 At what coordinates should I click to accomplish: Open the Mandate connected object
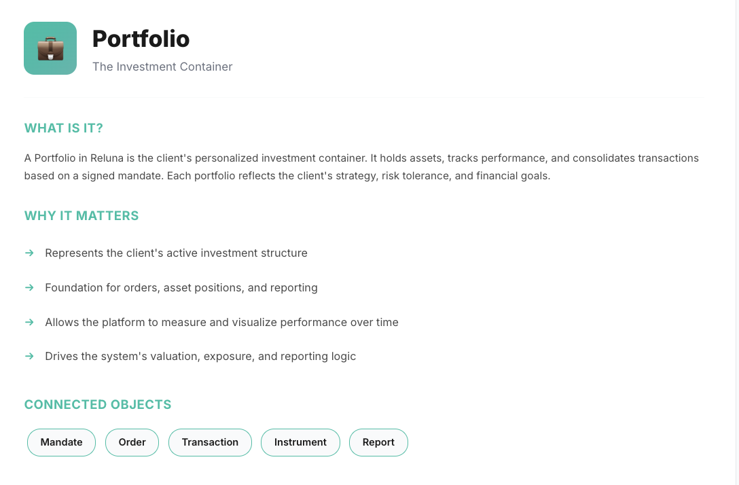click(61, 442)
